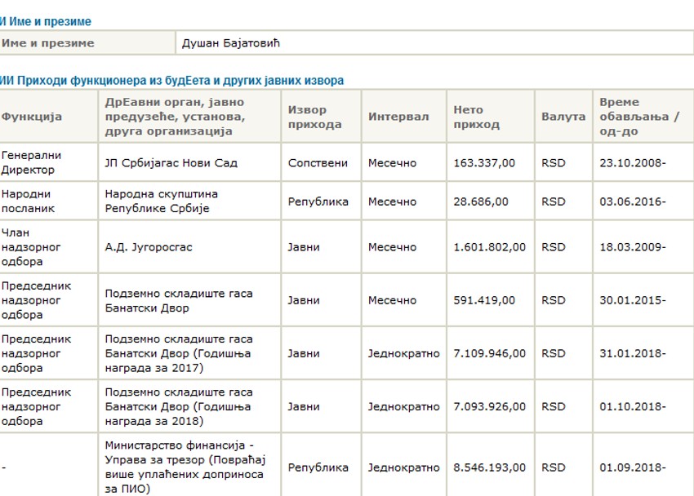Click the amount 8.546.193,00
This screenshot has height=496, width=694.
point(489,467)
